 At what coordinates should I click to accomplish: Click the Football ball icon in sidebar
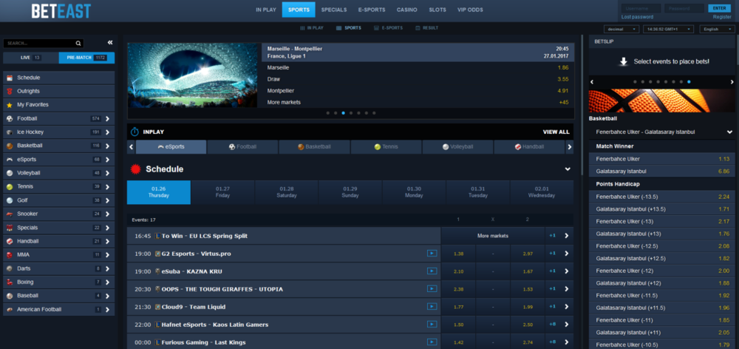pyautogui.click(x=10, y=118)
